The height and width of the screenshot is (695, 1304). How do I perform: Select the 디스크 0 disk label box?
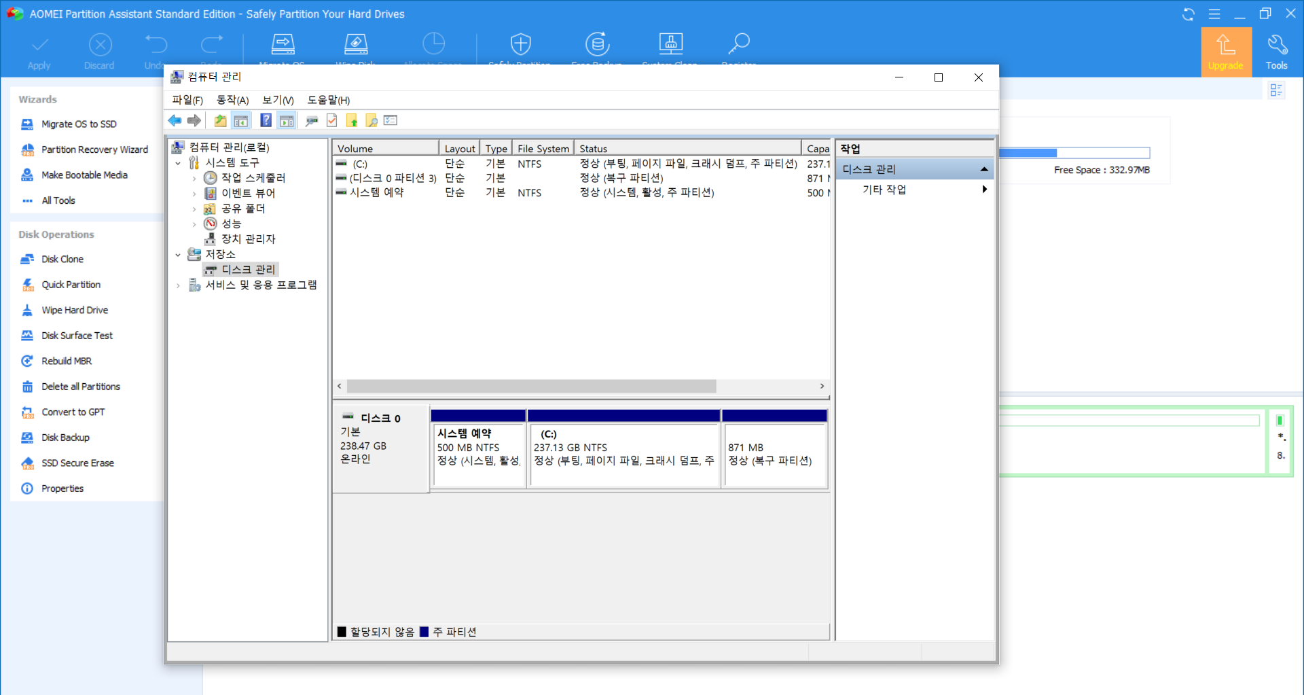[380, 448]
